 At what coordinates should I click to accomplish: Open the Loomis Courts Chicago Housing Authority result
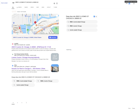[25, 57]
